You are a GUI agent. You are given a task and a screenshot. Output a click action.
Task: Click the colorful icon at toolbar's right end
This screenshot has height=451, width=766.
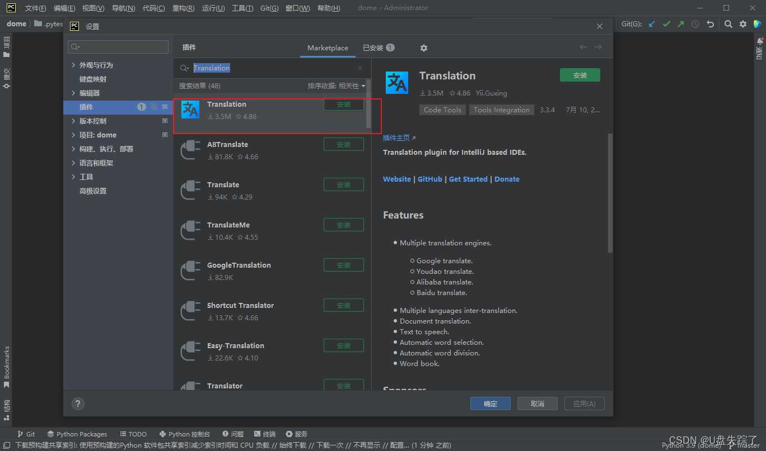757,24
